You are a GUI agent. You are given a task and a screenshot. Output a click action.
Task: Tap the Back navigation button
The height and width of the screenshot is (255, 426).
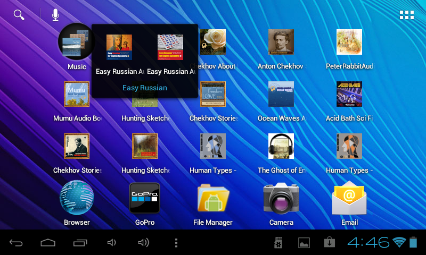click(16, 243)
